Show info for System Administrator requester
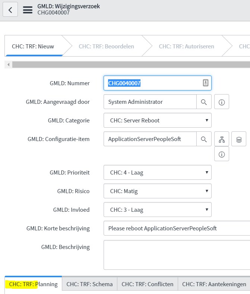This screenshot has width=250, height=294. point(222,102)
